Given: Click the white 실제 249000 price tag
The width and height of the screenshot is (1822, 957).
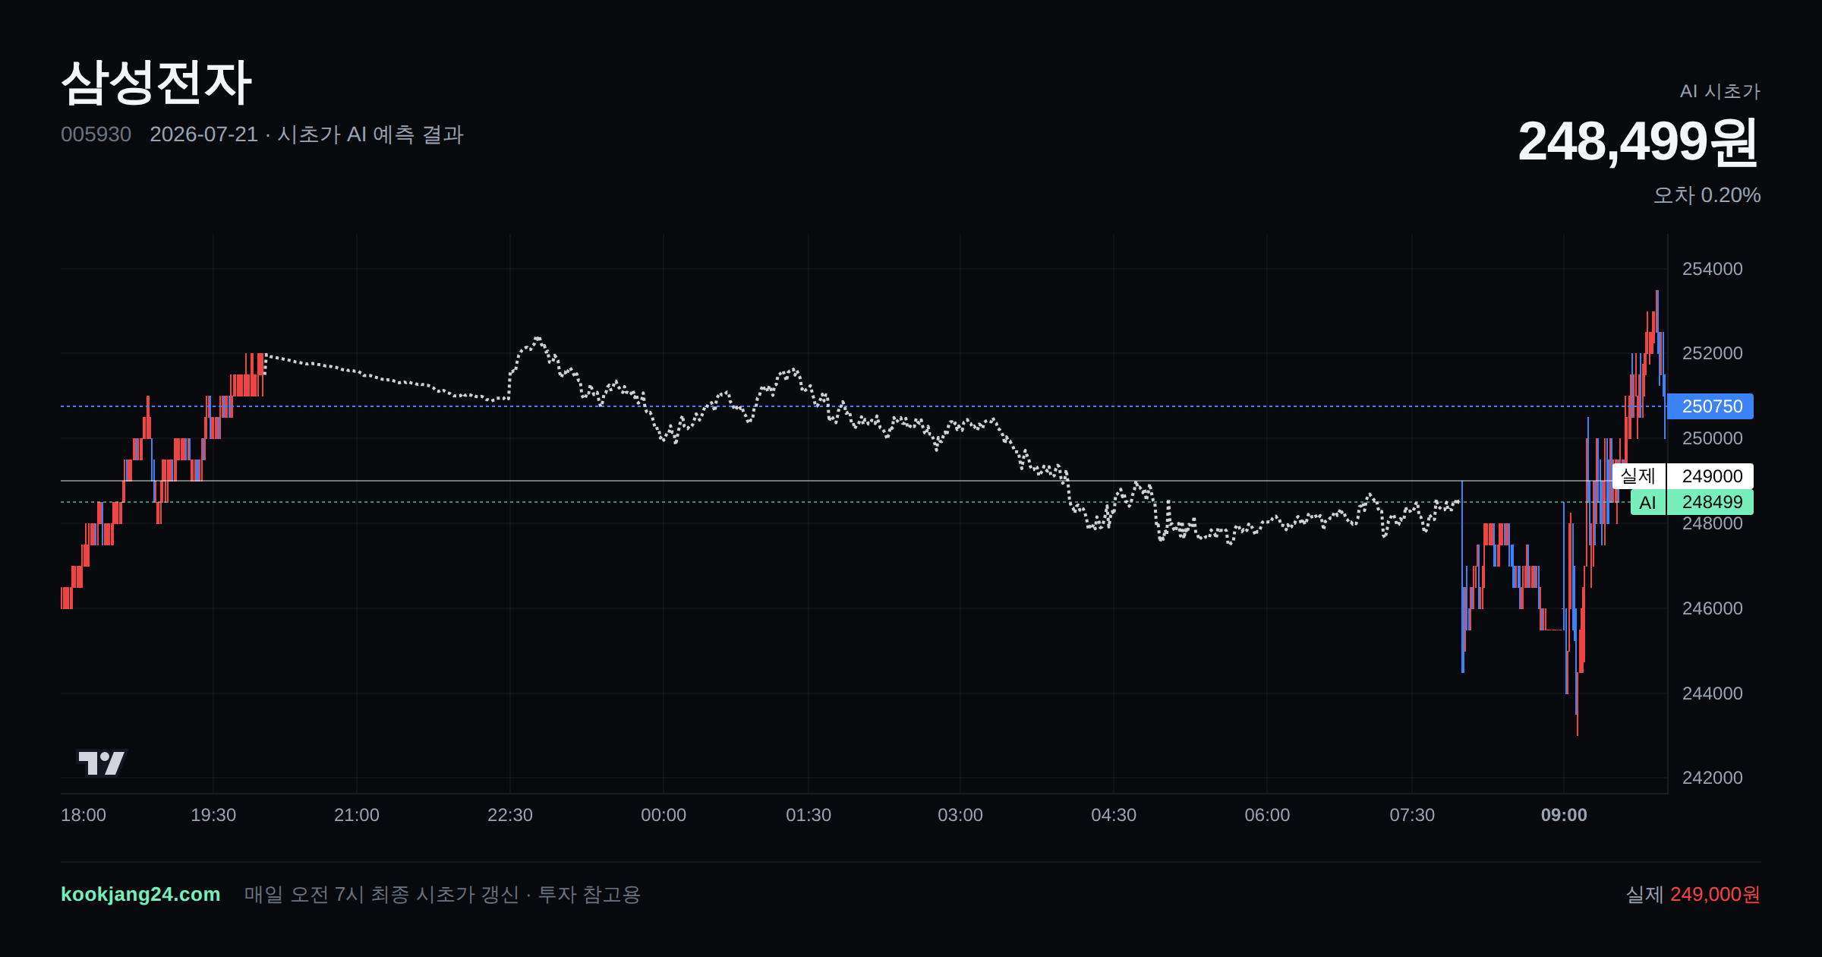Looking at the screenshot, I should coord(1683,476).
